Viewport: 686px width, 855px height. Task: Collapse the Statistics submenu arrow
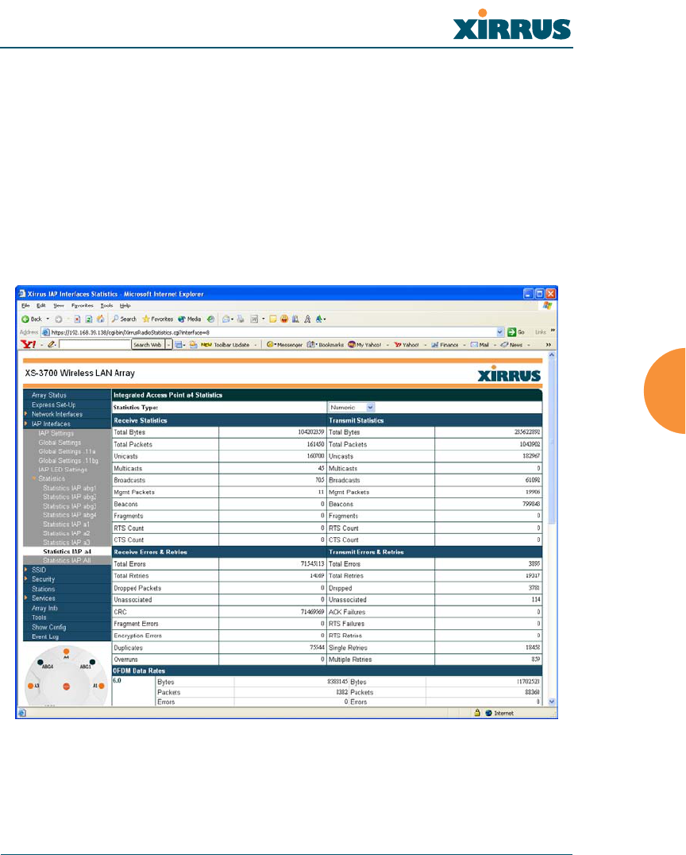(34, 478)
